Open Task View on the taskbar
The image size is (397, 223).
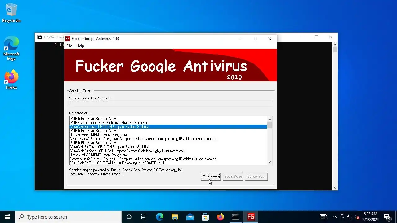tap(144, 217)
